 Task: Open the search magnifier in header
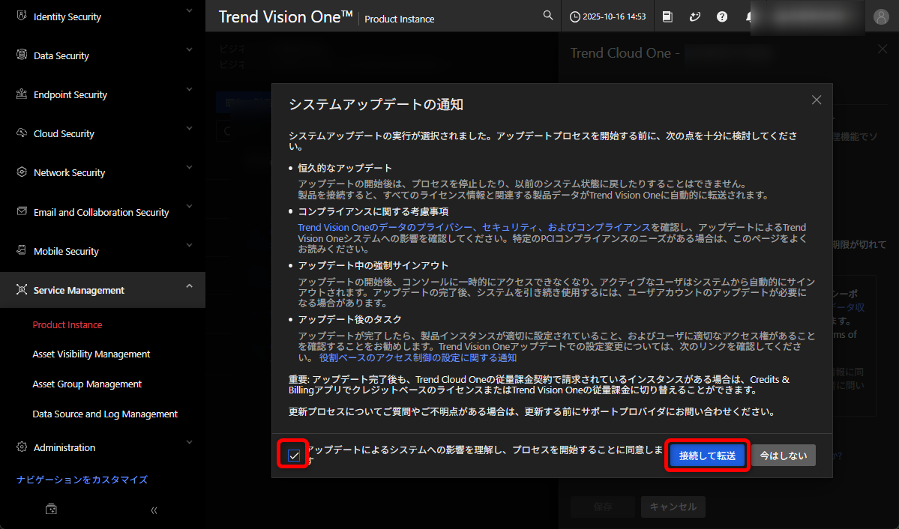(548, 16)
